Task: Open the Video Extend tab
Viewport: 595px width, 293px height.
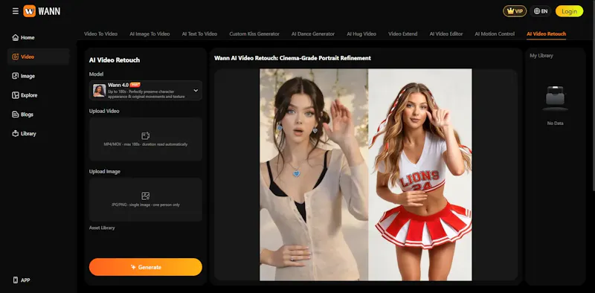Action: click(x=402, y=33)
